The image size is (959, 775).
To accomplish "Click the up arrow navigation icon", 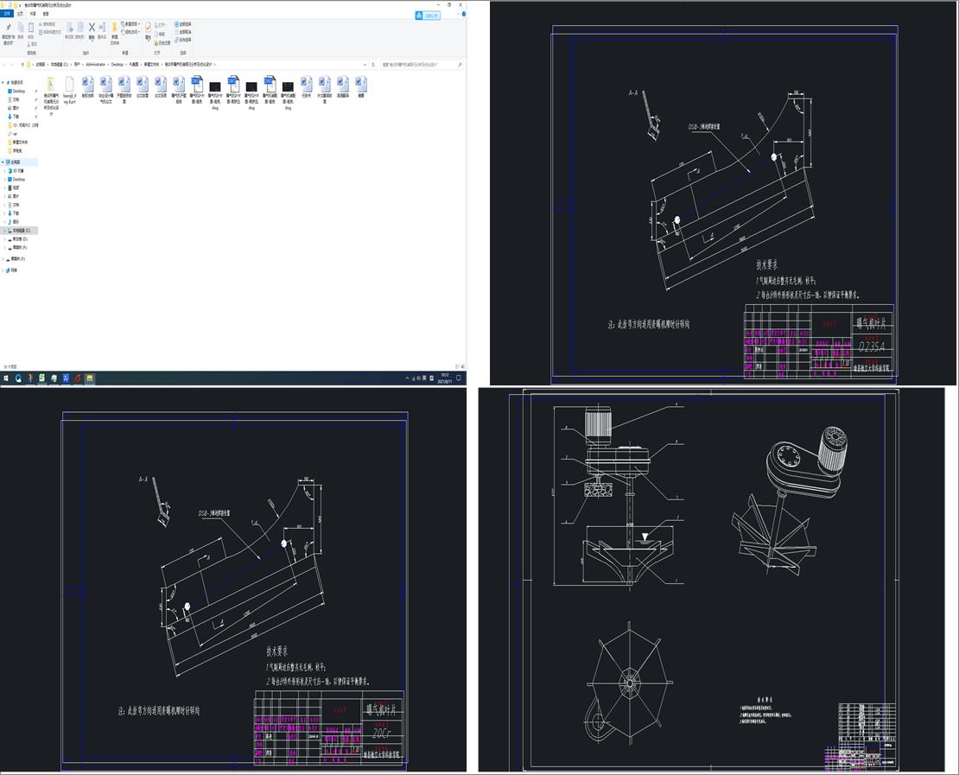I will click(22, 64).
